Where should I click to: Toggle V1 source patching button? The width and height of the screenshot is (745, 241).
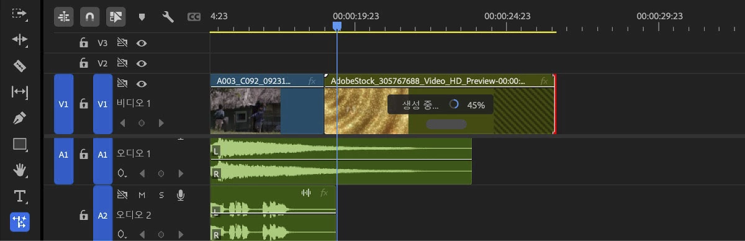pos(64,104)
